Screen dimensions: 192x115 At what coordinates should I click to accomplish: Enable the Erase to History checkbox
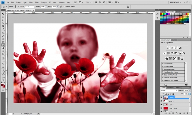click(x=64, y=7)
